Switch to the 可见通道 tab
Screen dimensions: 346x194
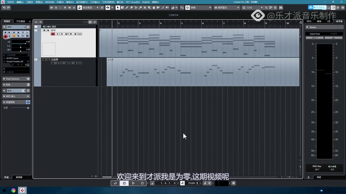[x=21, y=21]
